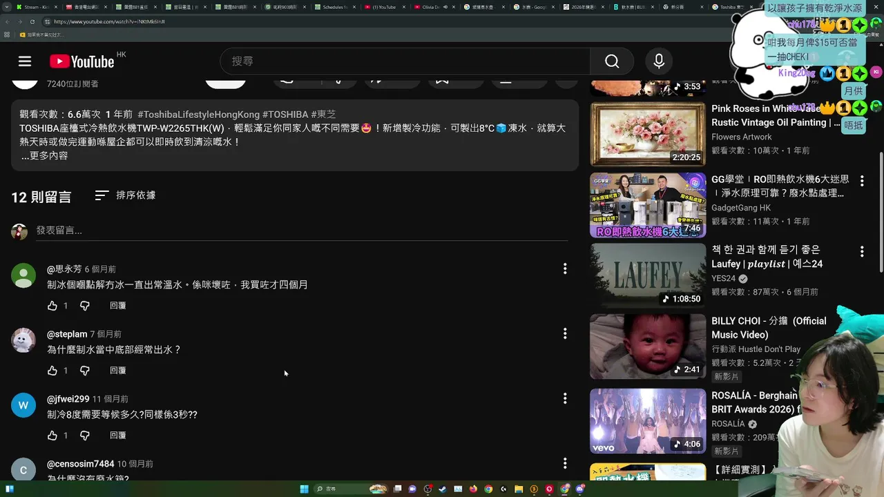Open the Windows Start menu
884x497 pixels.
[304, 489]
